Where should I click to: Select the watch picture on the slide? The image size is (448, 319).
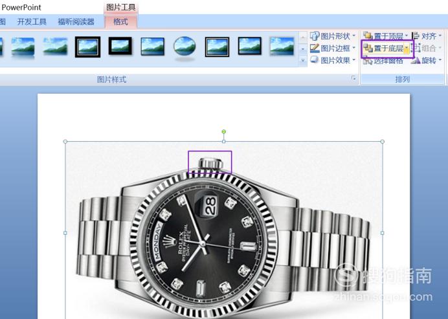224,230
